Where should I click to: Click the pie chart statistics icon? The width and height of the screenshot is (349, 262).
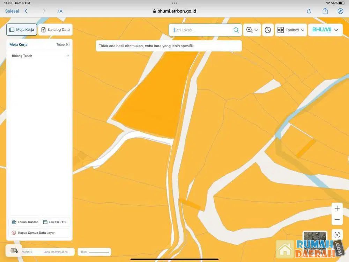pyautogui.click(x=268, y=30)
